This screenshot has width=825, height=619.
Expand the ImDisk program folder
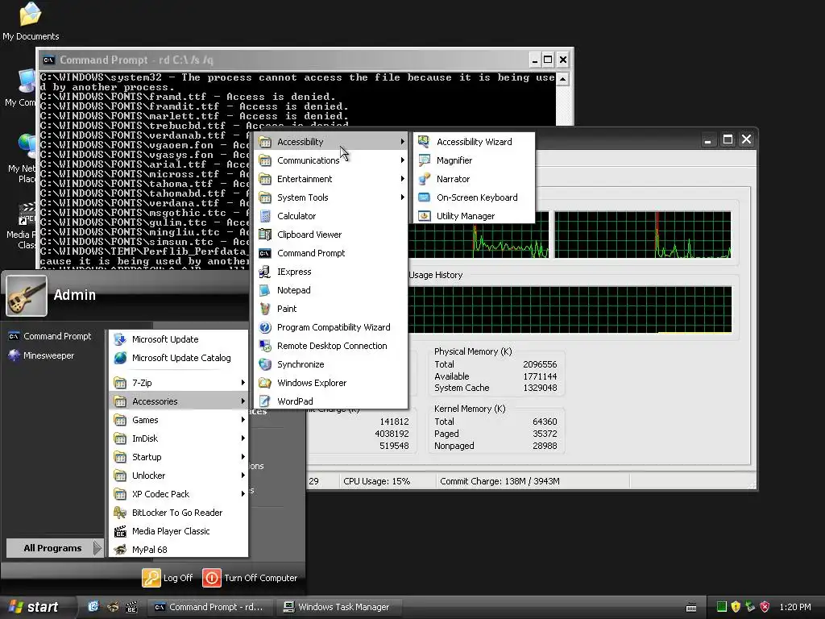point(178,438)
